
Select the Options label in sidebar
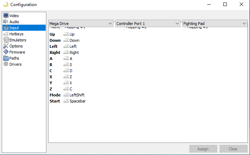pos(16,46)
